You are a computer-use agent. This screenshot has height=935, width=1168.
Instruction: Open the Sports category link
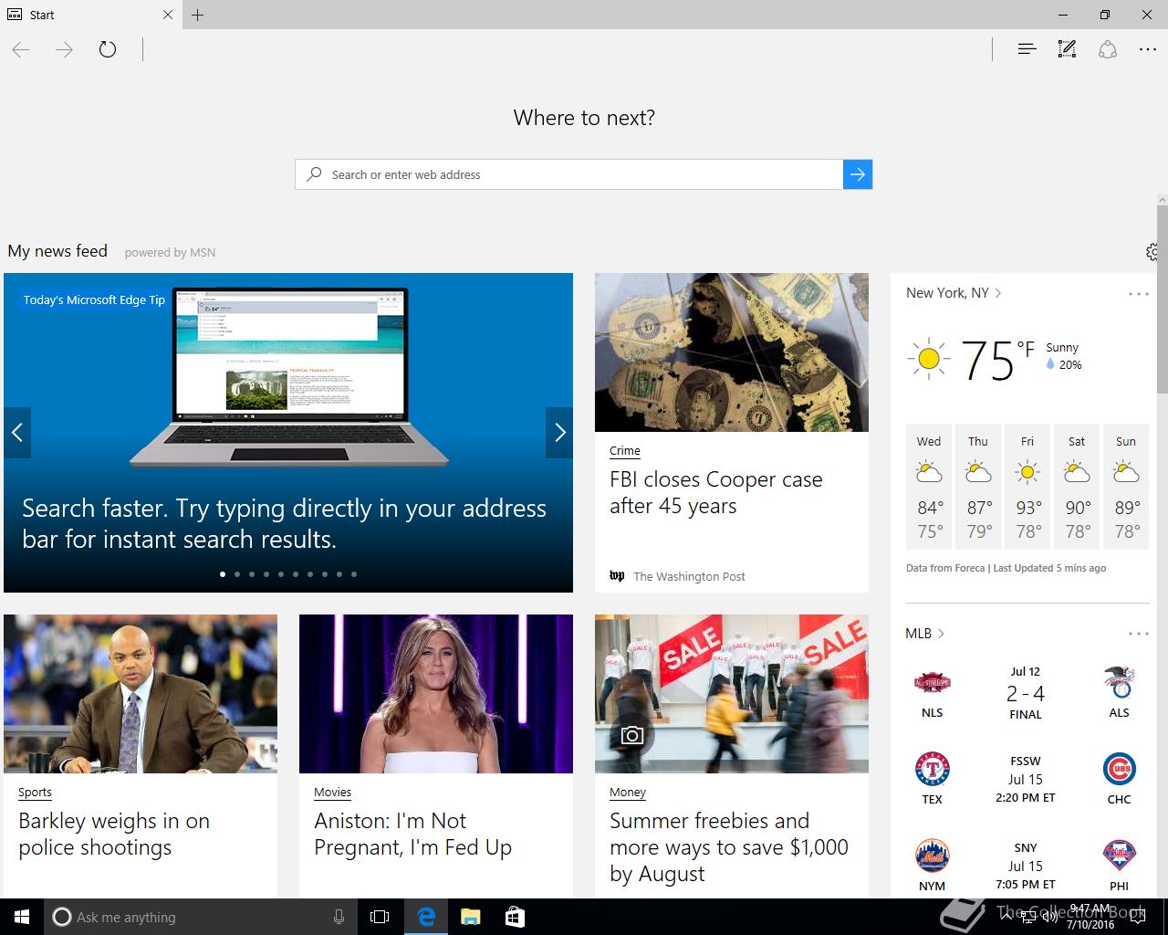click(35, 793)
